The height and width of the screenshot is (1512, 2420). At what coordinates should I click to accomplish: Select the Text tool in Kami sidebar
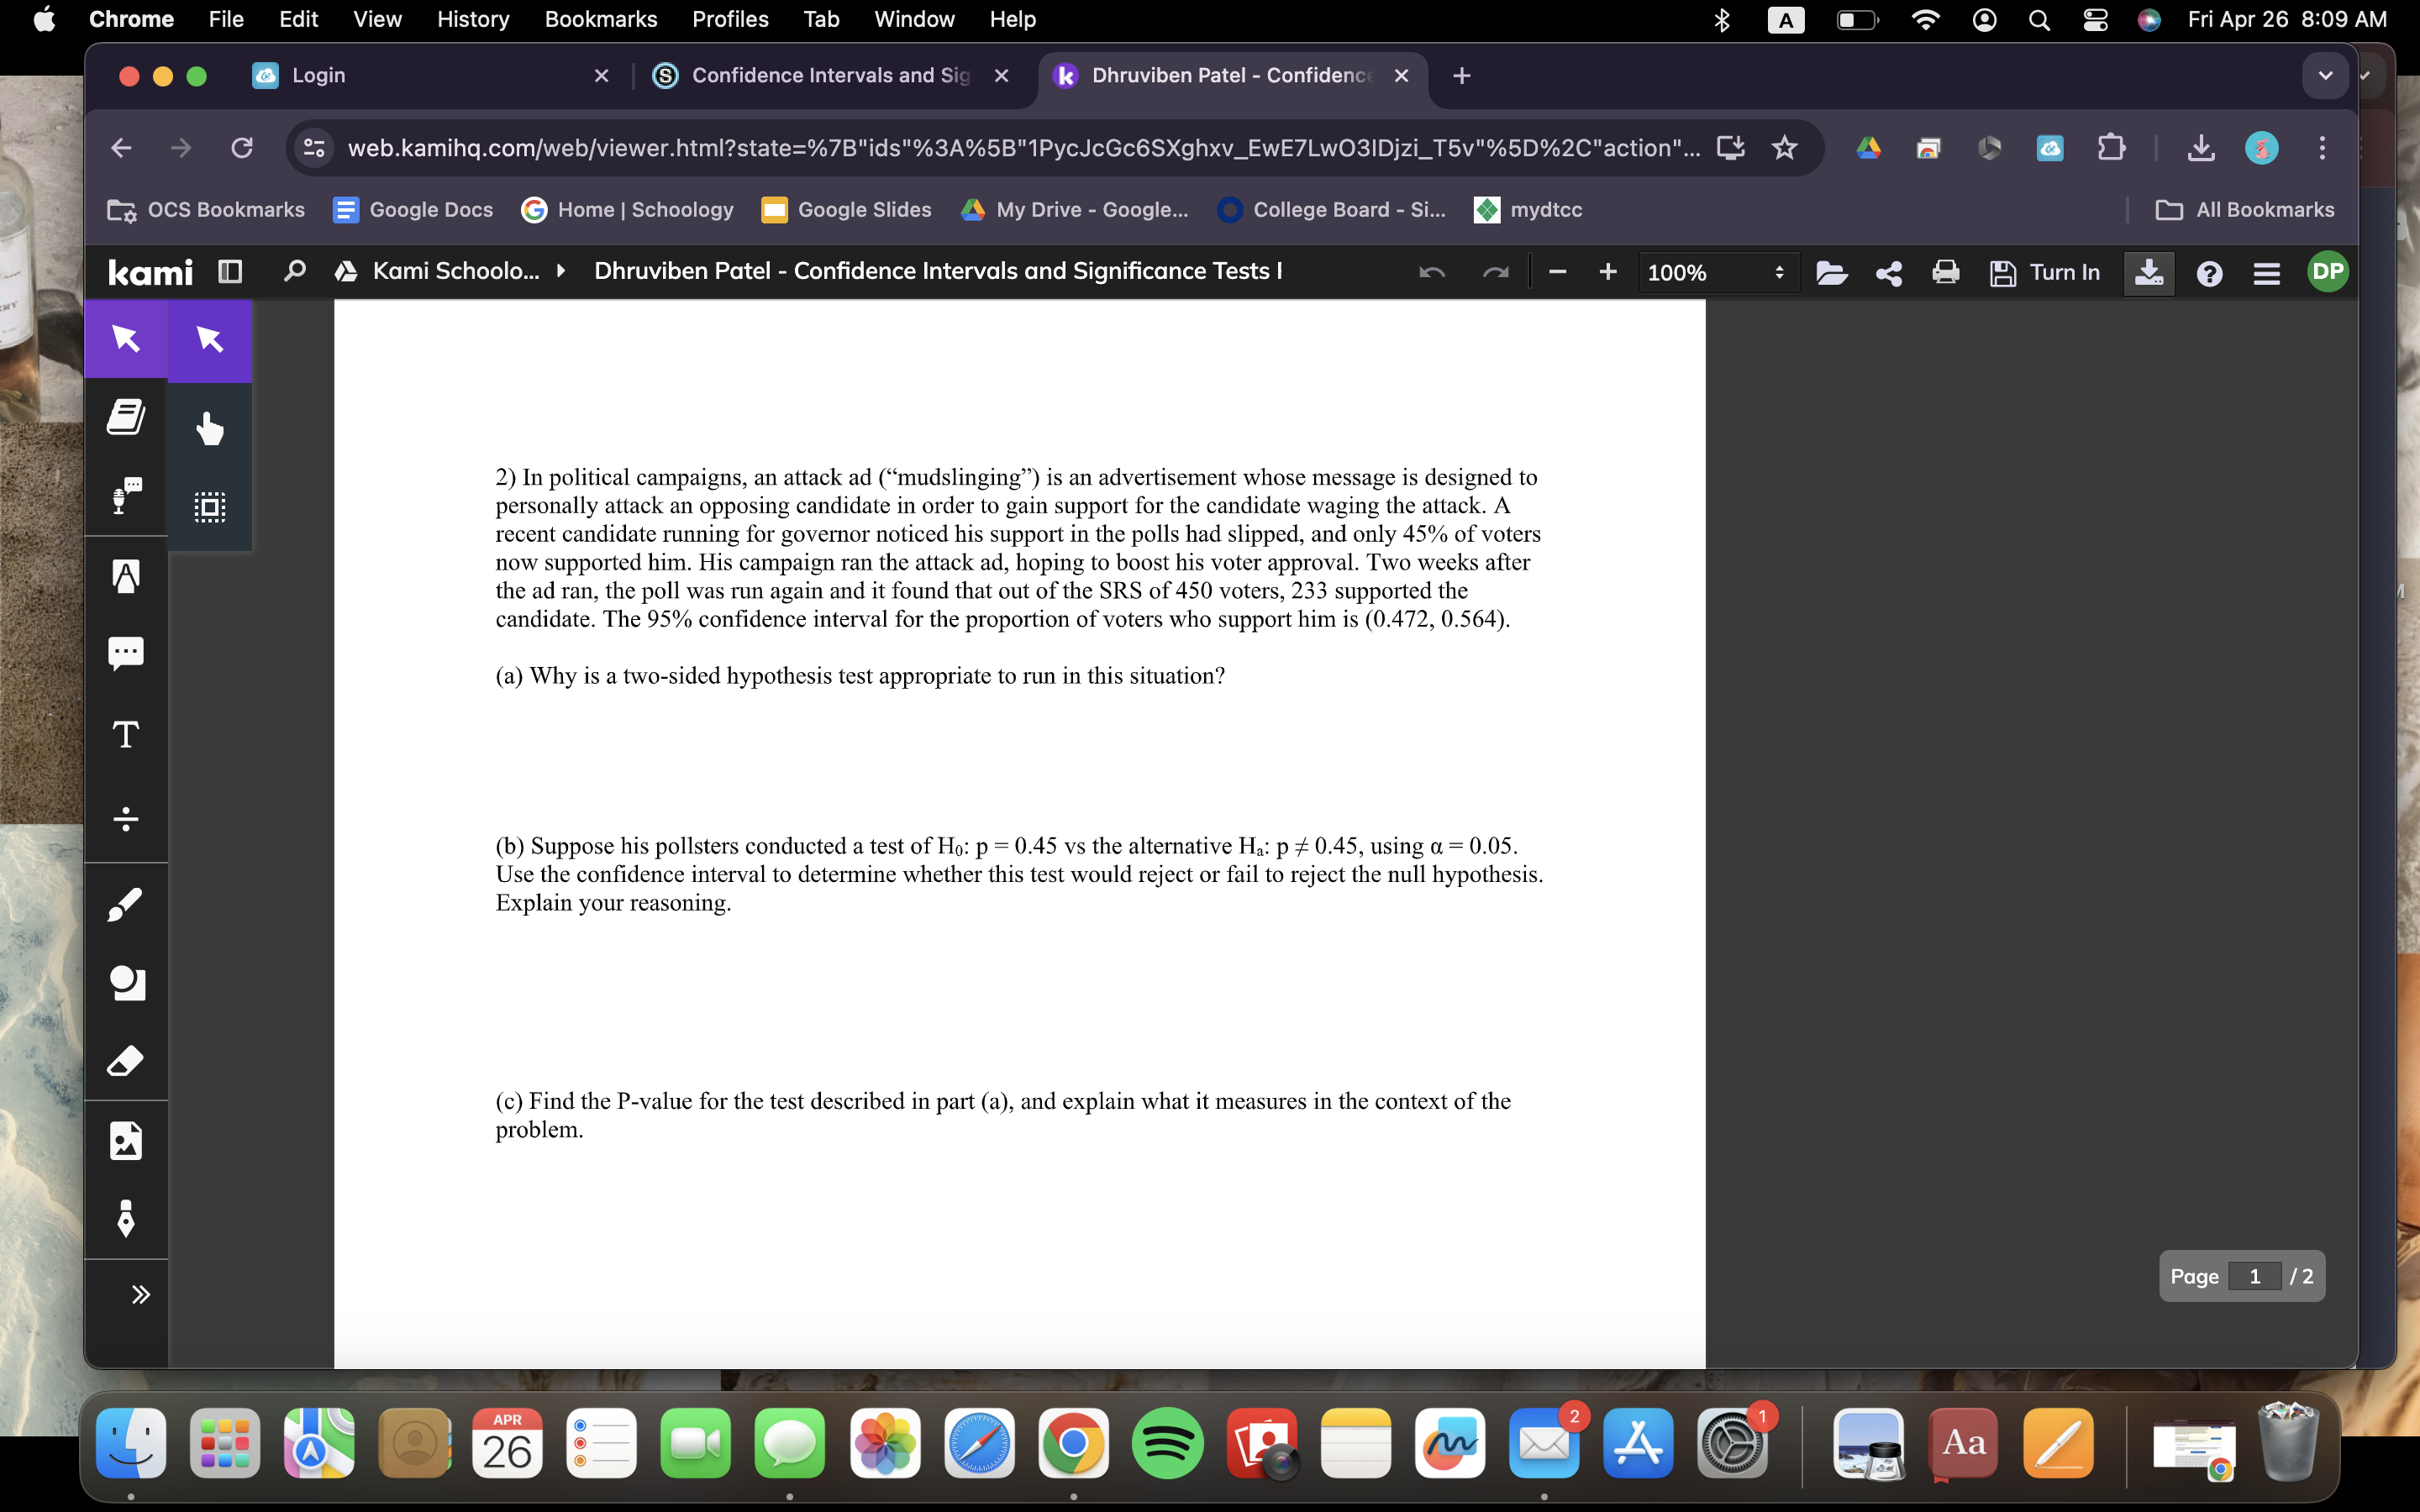pos(126,735)
